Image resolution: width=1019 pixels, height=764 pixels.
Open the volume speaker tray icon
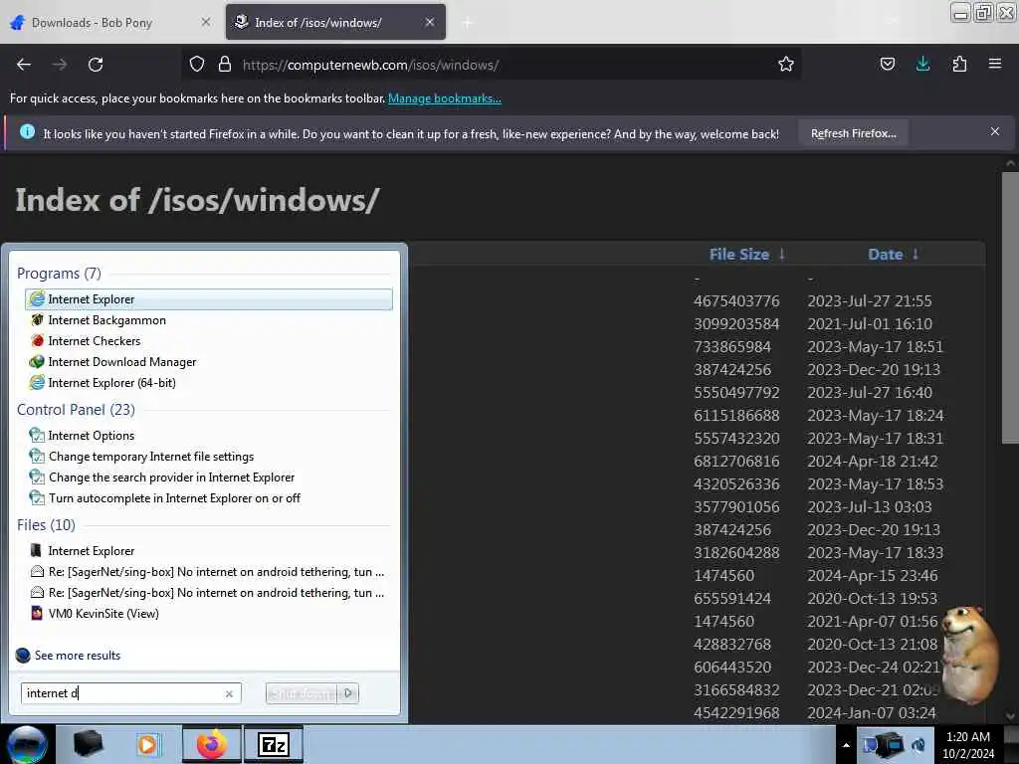point(918,745)
